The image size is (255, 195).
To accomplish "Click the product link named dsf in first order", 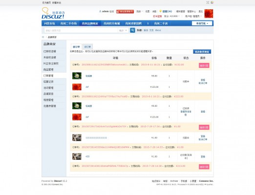I will pyautogui.click(x=87, y=87).
